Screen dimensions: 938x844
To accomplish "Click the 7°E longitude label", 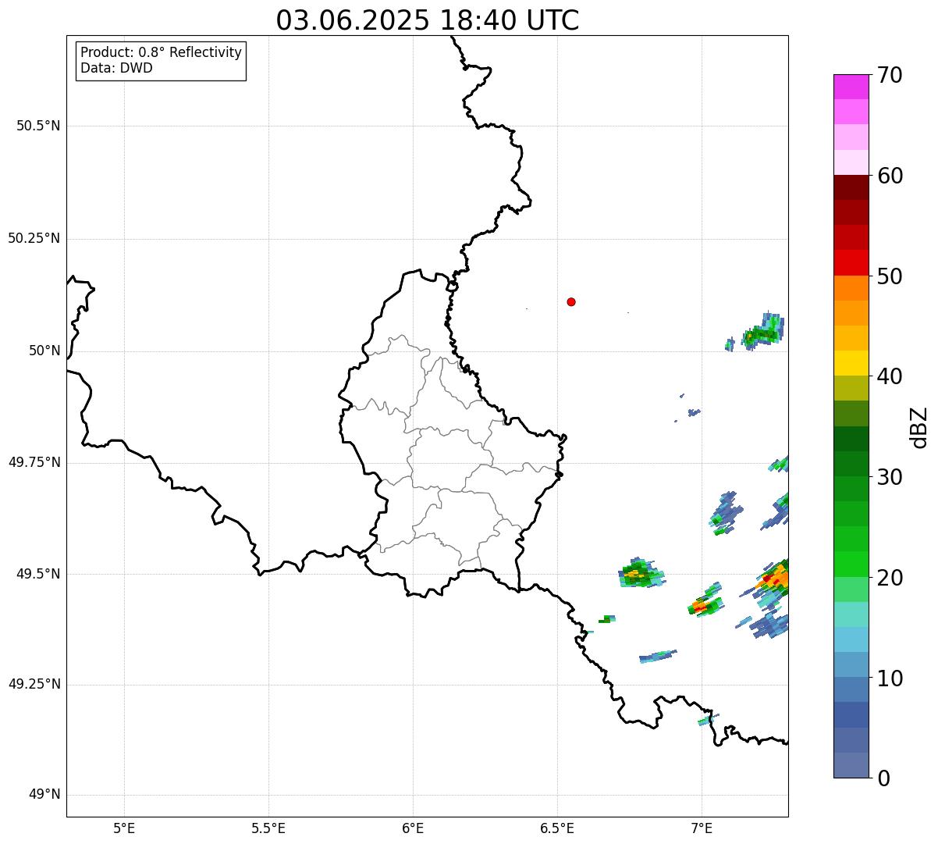I will click(702, 828).
